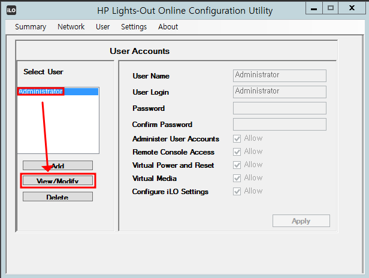The width and height of the screenshot is (369, 278).
Task: Toggle Remote Console Access Allow checkbox
Action: 237,152
